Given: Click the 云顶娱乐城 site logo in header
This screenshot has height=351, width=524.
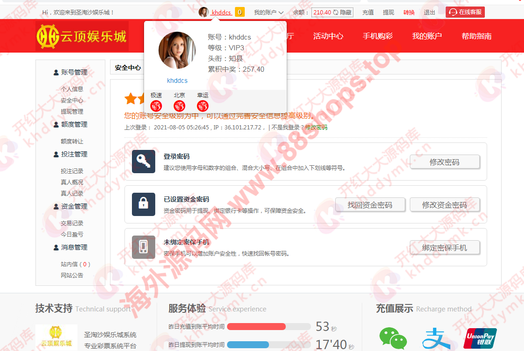Looking at the screenshot, I should 82,36.
